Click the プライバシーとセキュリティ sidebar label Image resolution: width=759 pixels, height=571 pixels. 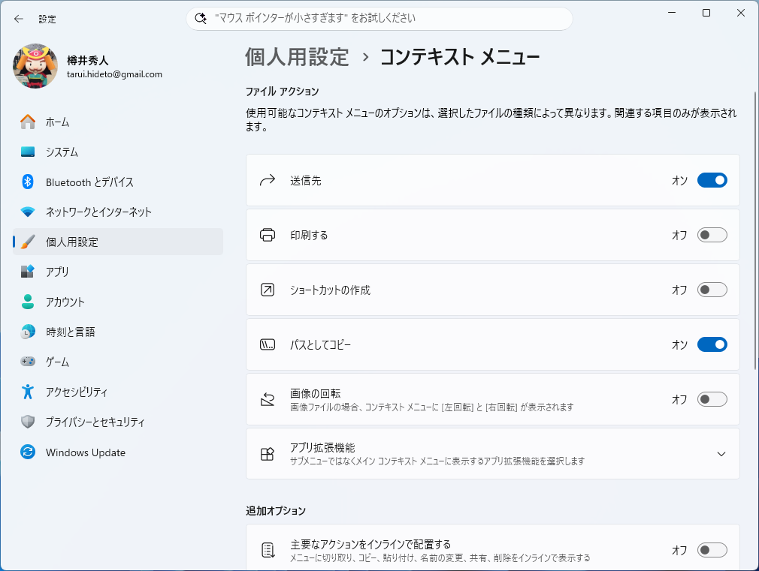tap(95, 422)
